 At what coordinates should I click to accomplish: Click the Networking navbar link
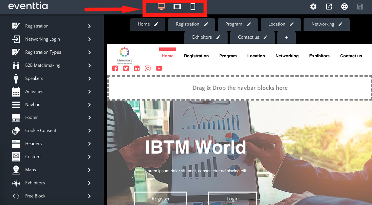click(287, 56)
